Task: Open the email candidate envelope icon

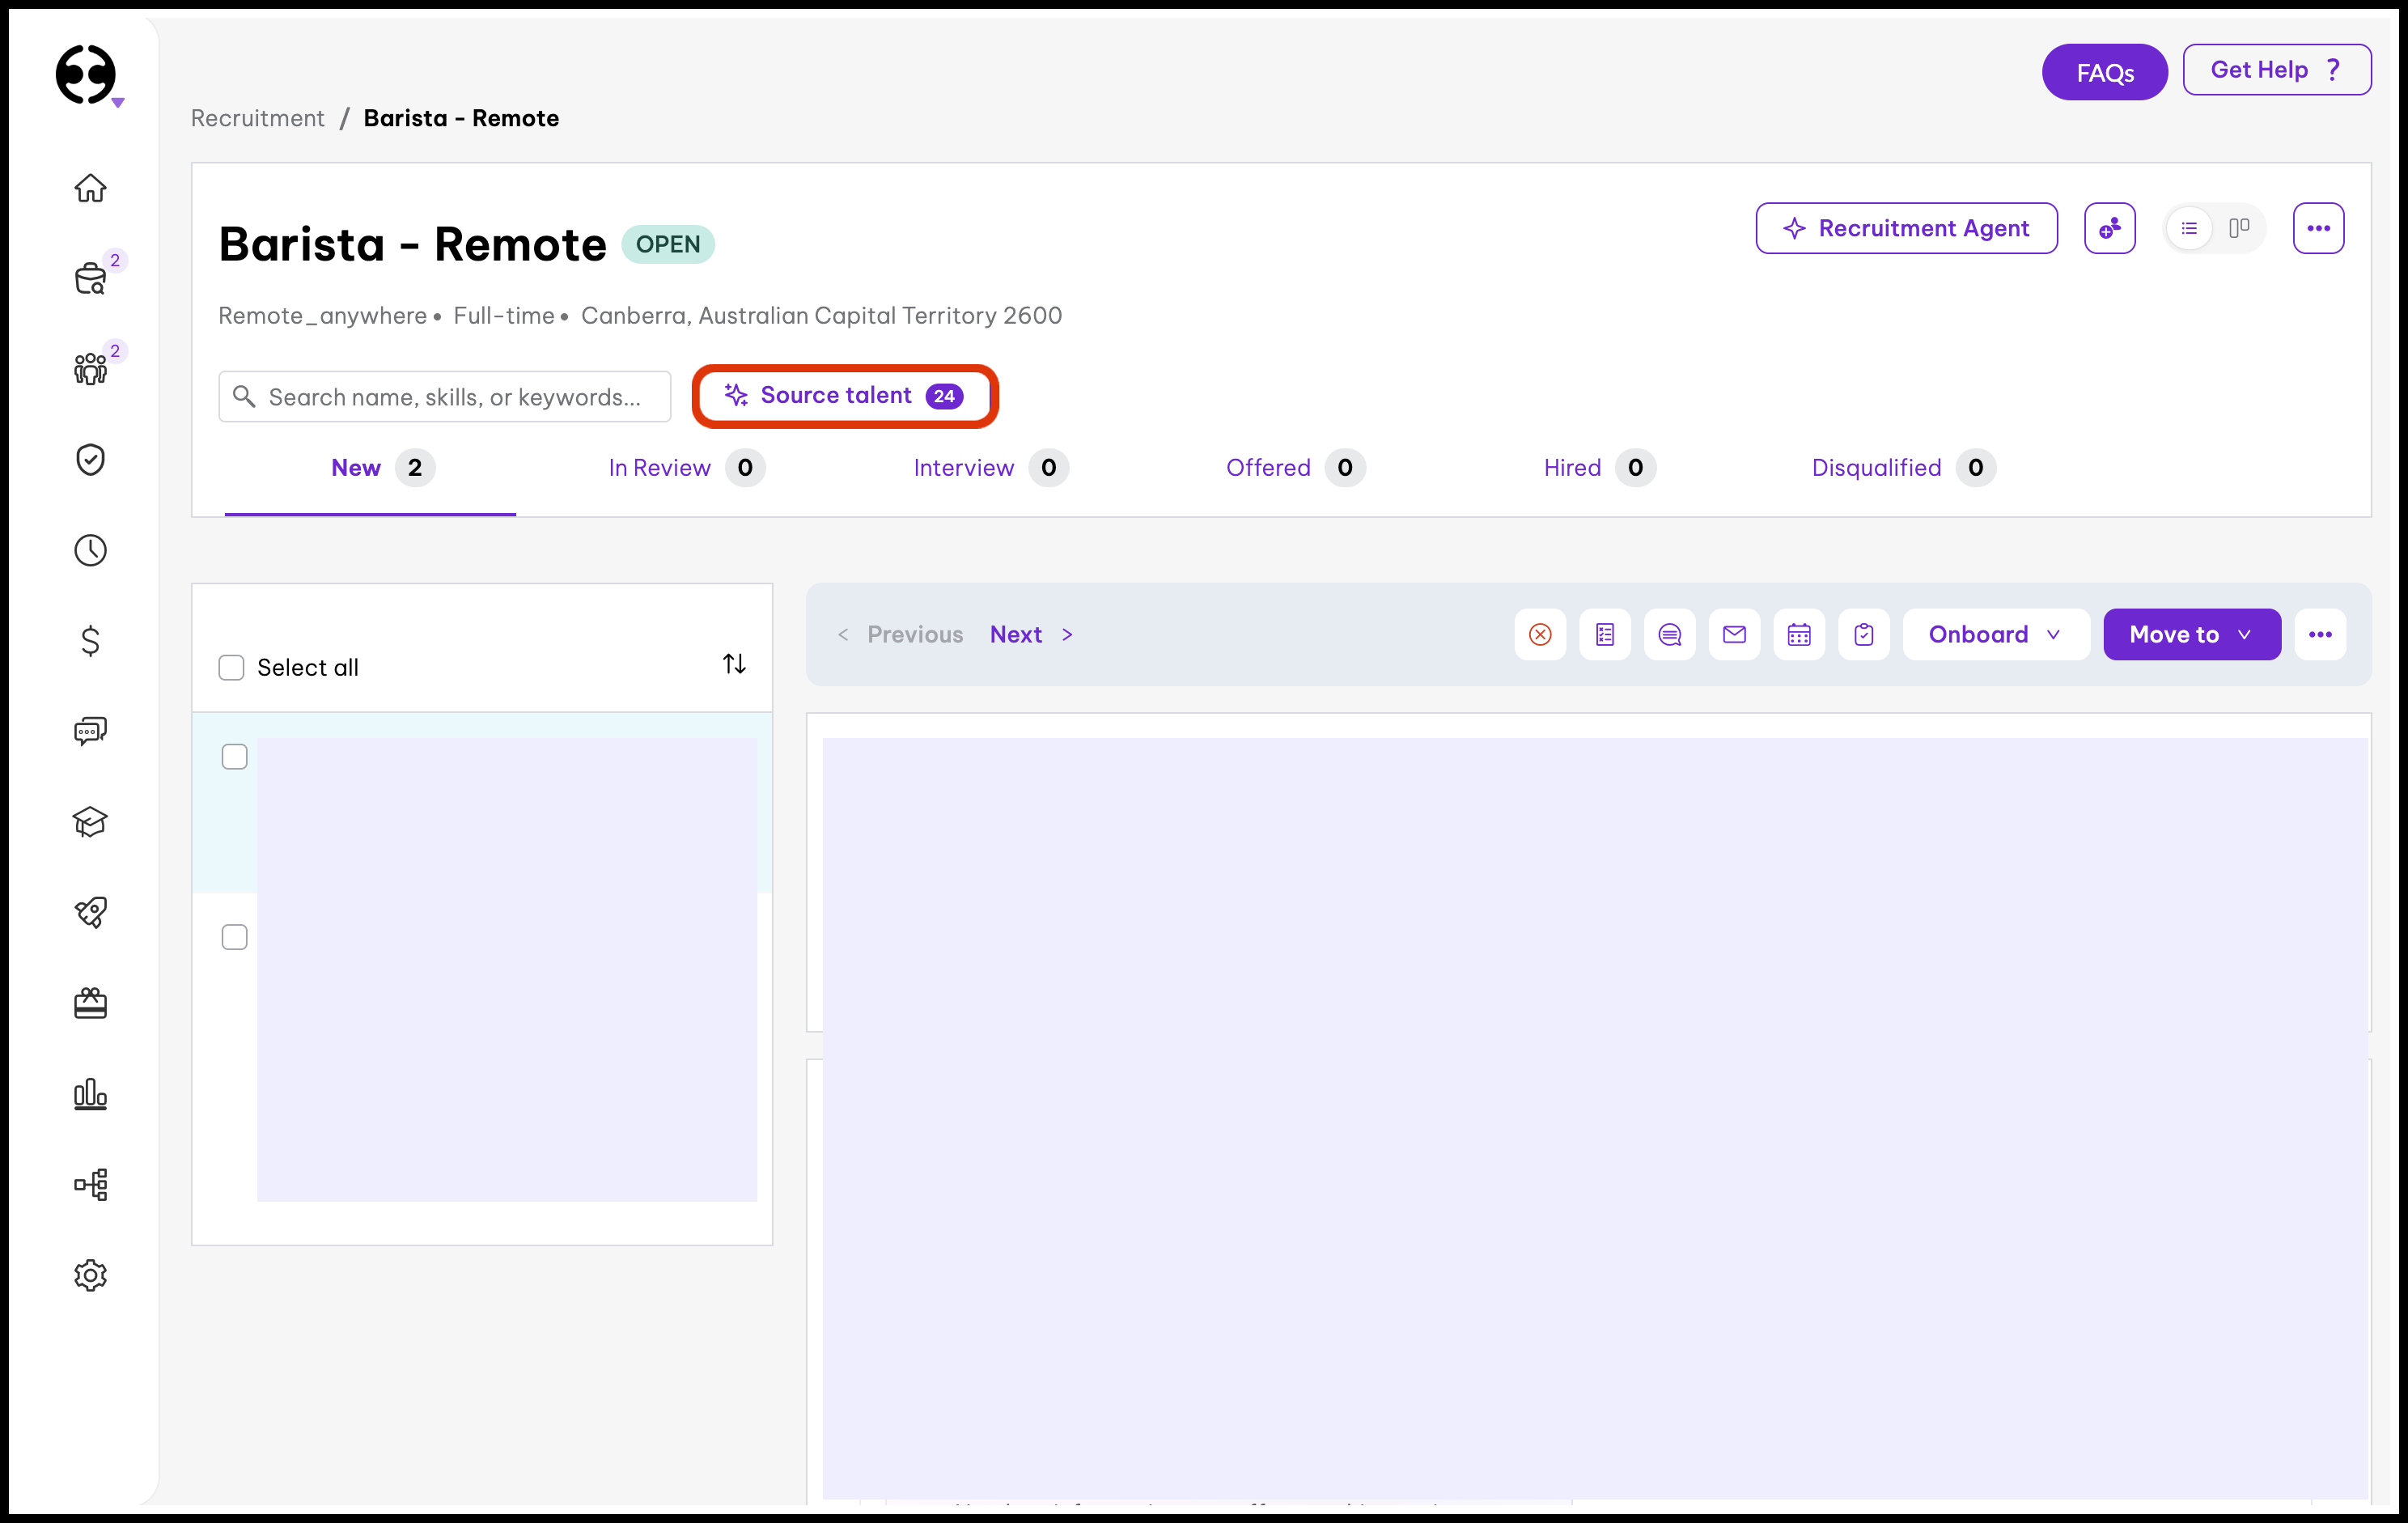Action: click(x=1734, y=634)
